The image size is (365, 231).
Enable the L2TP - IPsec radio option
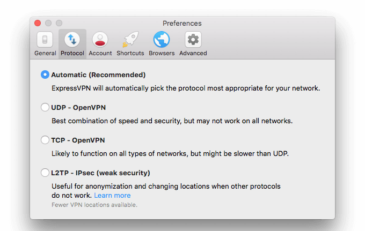click(45, 173)
